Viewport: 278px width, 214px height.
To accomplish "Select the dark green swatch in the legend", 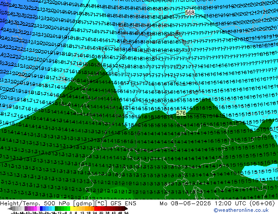I will [57, 209].
